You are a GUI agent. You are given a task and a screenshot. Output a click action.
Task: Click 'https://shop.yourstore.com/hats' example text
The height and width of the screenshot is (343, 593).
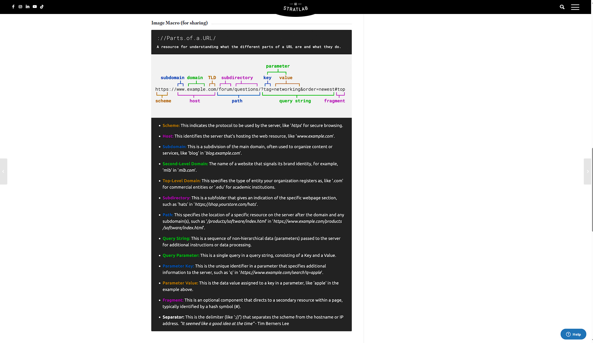pos(225,205)
